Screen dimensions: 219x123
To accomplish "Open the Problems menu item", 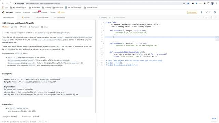I will [26, 12].
